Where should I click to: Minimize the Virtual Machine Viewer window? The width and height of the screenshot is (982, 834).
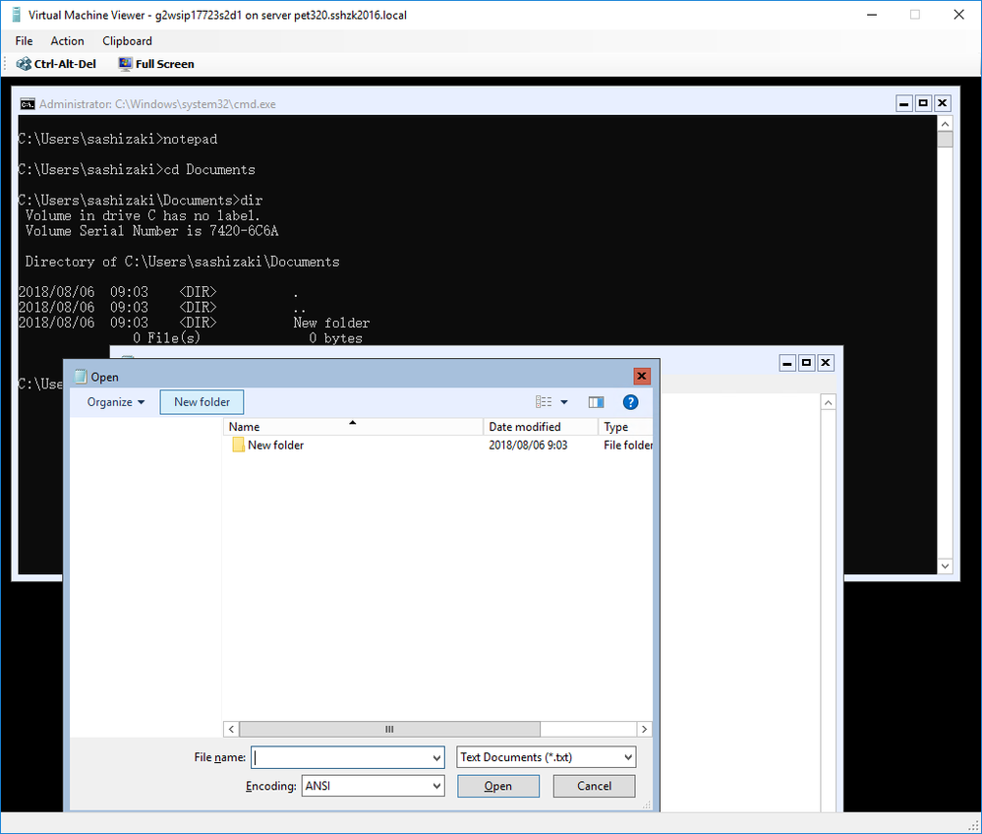(872, 15)
